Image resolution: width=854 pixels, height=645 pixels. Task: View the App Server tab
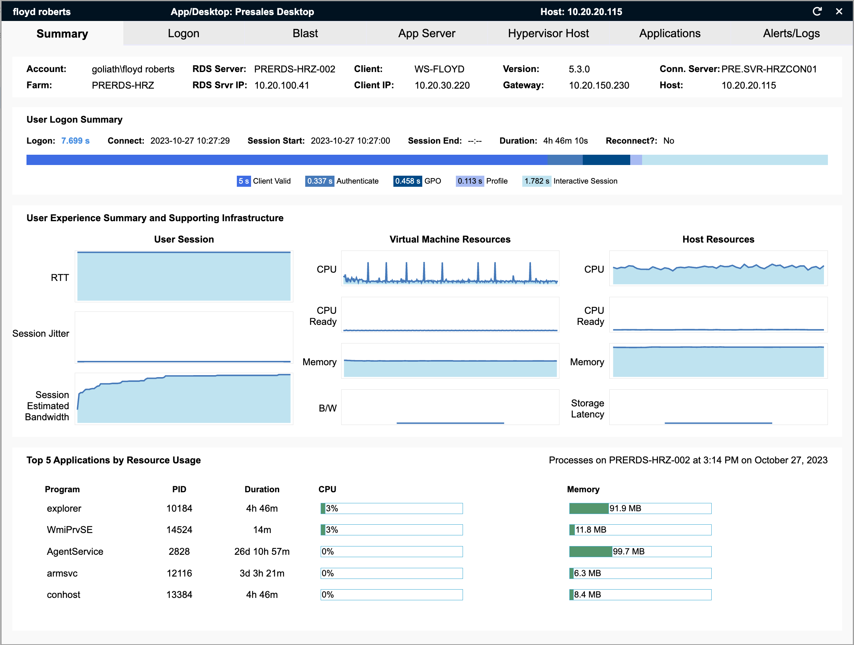[x=427, y=33]
